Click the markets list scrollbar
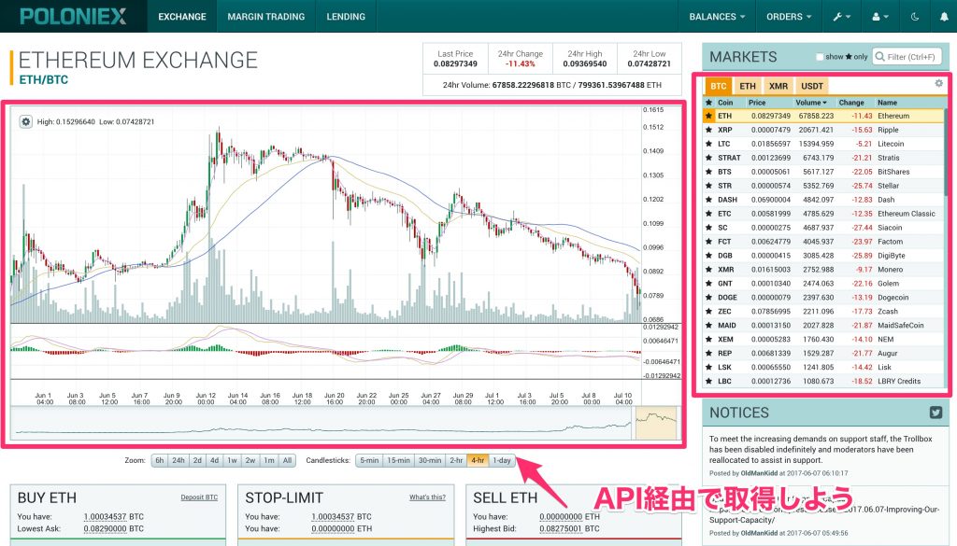 click(x=946, y=152)
